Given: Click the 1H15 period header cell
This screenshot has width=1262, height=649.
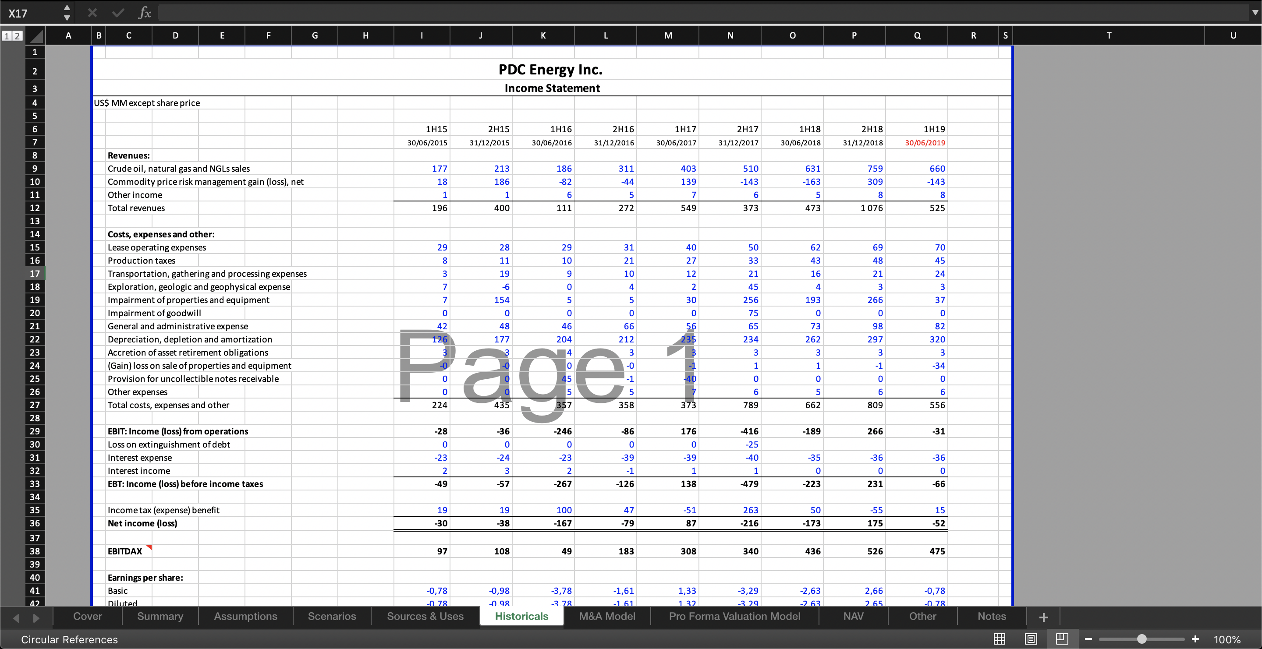Looking at the screenshot, I should [x=422, y=129].
